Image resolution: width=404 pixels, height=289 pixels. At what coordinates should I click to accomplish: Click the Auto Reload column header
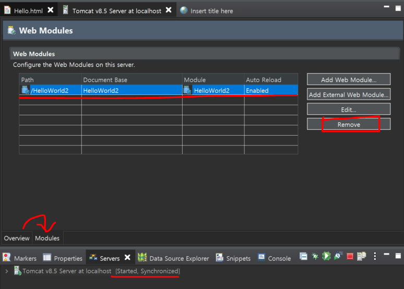coord(271,80)
